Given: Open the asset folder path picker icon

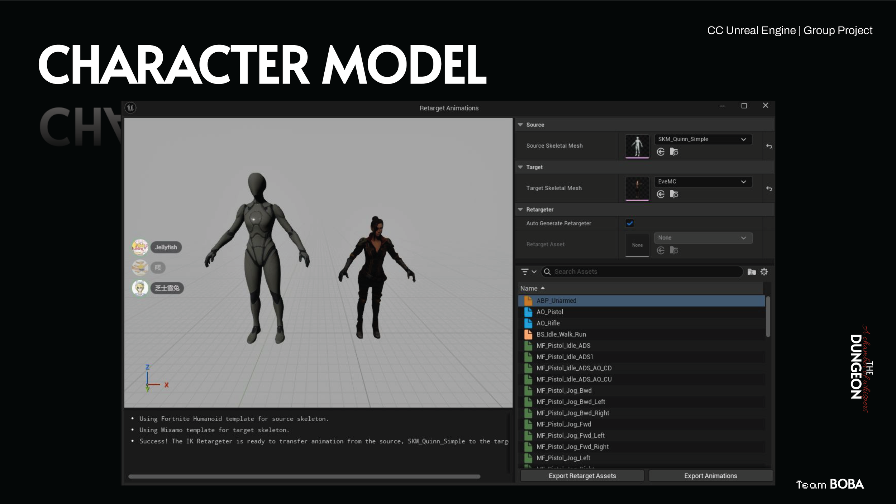Looking at the screenshot, I should (x=752, y=272).
